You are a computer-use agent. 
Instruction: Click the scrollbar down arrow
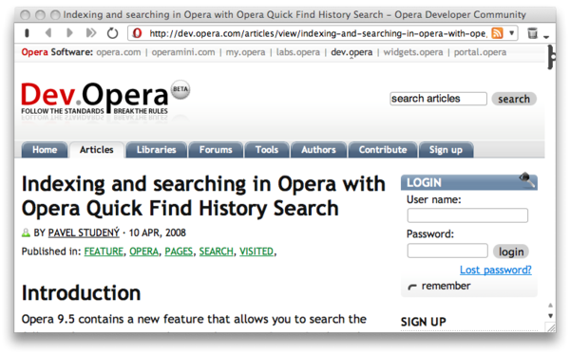pos(550,316)
